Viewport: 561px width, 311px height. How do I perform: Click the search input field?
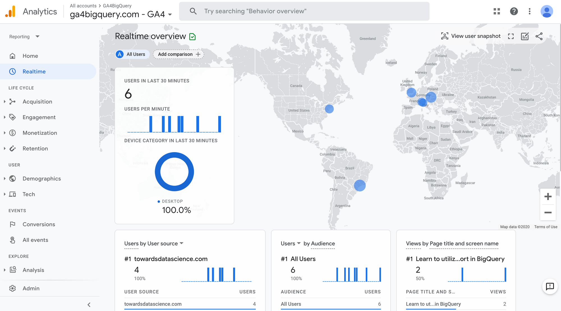point(304,11)
